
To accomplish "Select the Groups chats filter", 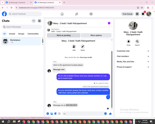I will tap(21, 34).
